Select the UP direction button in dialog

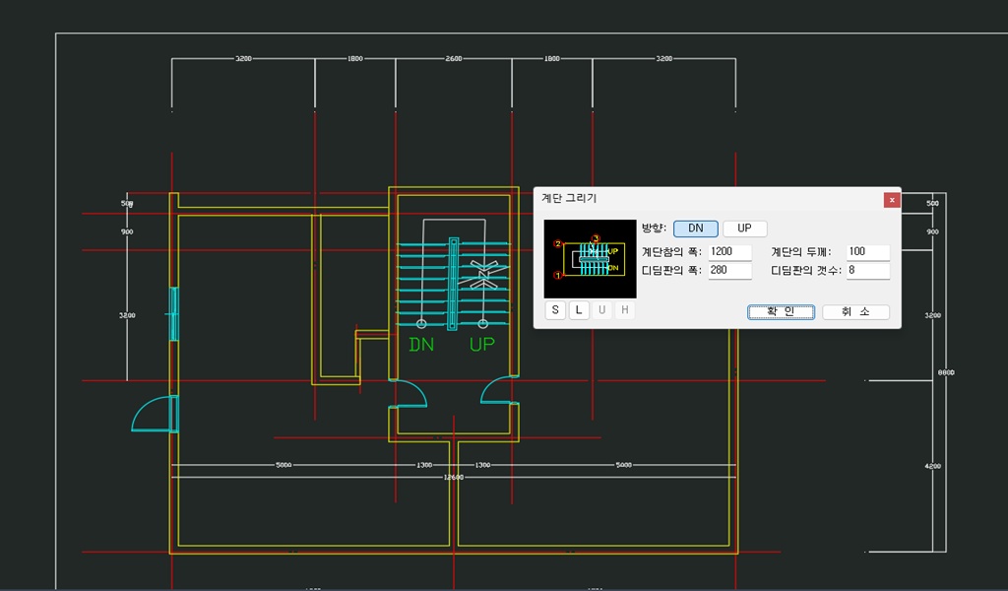point(744,229)
